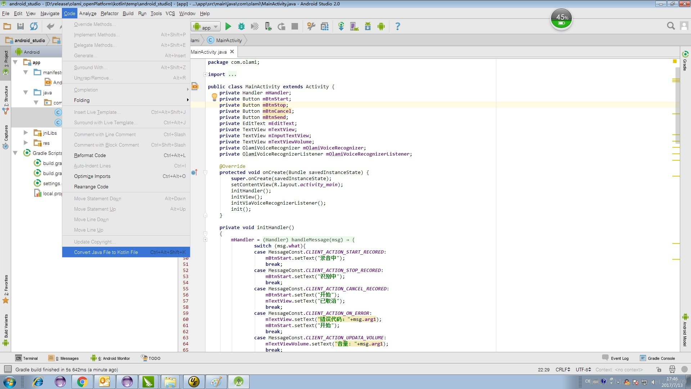Collapse the Gradle Scripts tree node
This screenshot has height=389, width=691.
tap(15, 153)
